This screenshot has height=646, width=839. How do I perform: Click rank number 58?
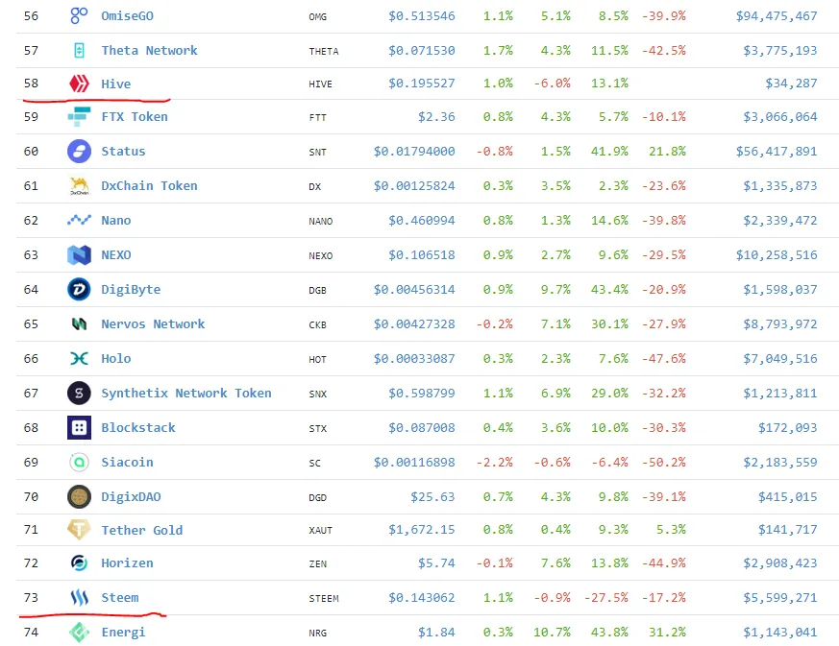point(31,84)
